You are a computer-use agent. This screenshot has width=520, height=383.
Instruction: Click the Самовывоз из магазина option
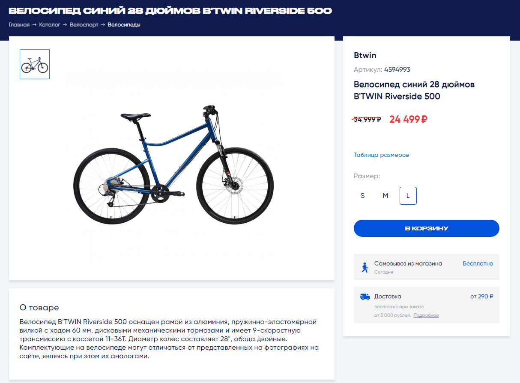pos(408,264)
